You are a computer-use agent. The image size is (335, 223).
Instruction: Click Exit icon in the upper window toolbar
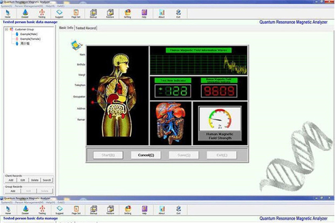point(178,14)
